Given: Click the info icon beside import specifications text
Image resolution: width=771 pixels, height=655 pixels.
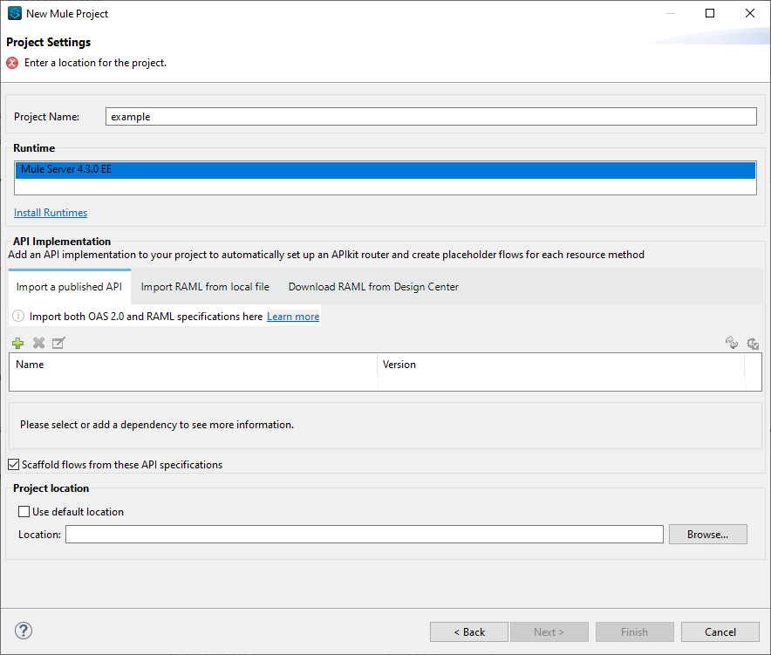Looking at the screenshot, I should [x=18, y=317].
